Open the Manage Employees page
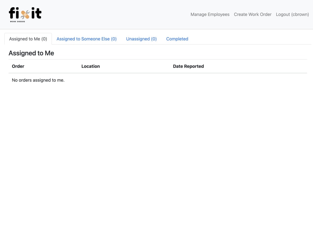 [x=210, y=14]
